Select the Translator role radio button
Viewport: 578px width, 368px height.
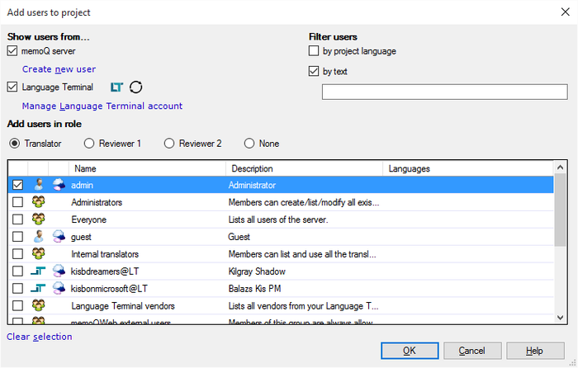[x=14, y=144]
